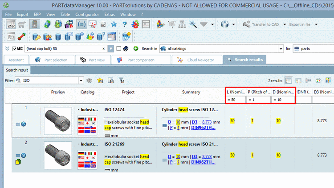This screenshot has height=188, width=334.
Task: Open DIN962TH link in ISO 12474 row
Action: click(203, 128)
